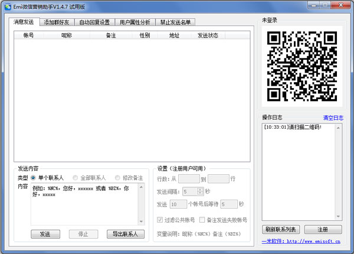Click the Emi app icon in title bar
The width and height of the screenshot is (354, 254).
pos(8,6)
